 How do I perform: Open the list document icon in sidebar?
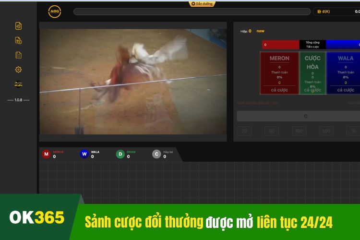click(18, 55)
